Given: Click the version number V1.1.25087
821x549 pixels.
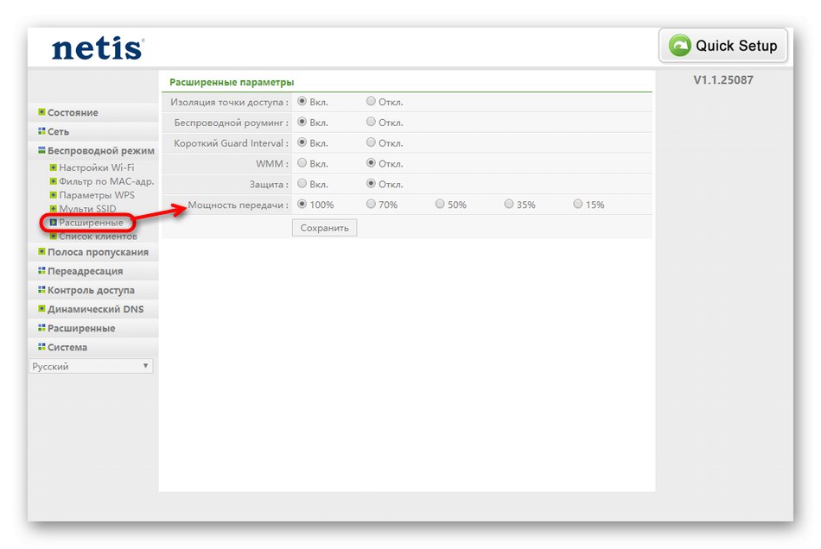Looking at the screenshot, I should (x=723, y=80).
